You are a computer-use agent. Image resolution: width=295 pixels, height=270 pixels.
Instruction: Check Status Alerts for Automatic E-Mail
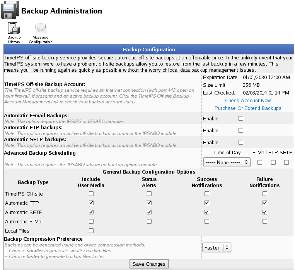click(x=149, y=221)
